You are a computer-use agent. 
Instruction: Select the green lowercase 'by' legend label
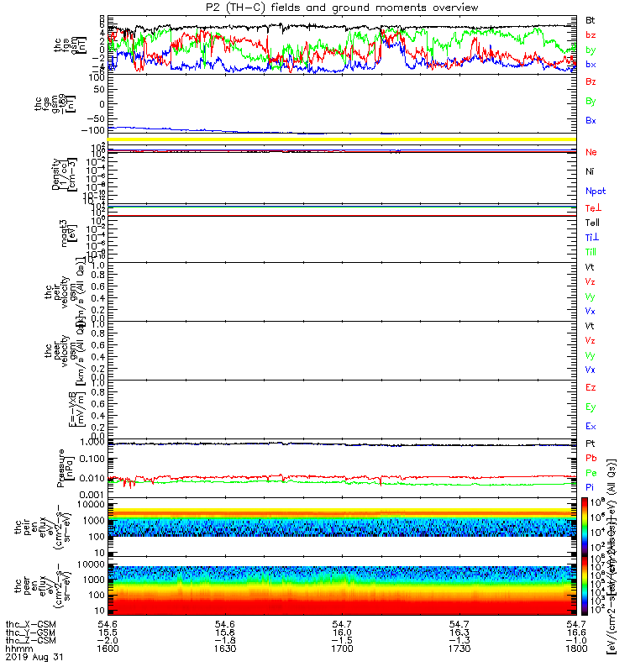click(x=591, y=50)
